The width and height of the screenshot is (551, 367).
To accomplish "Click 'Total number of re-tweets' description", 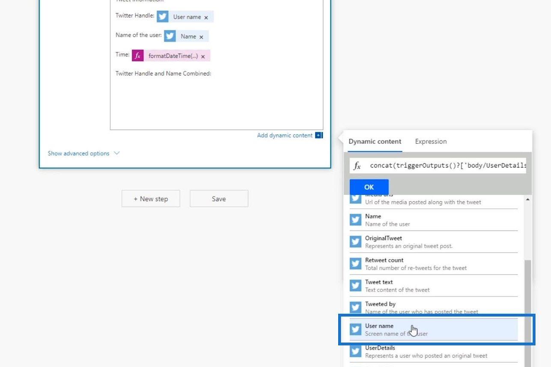I will (416, 268).
